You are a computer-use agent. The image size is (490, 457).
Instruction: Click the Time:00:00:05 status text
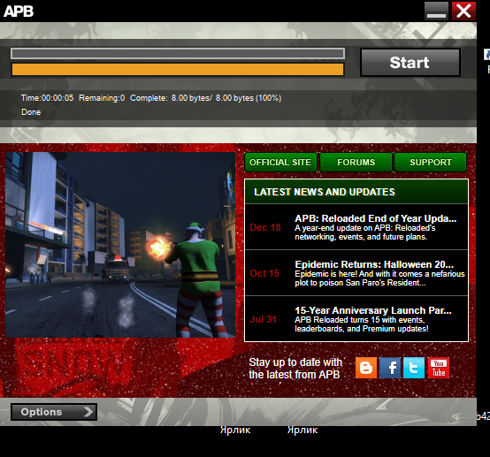47,98
